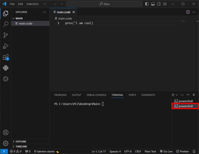Close the main.code editor tab
Screen dimensions: 199x154
(74, 12)
